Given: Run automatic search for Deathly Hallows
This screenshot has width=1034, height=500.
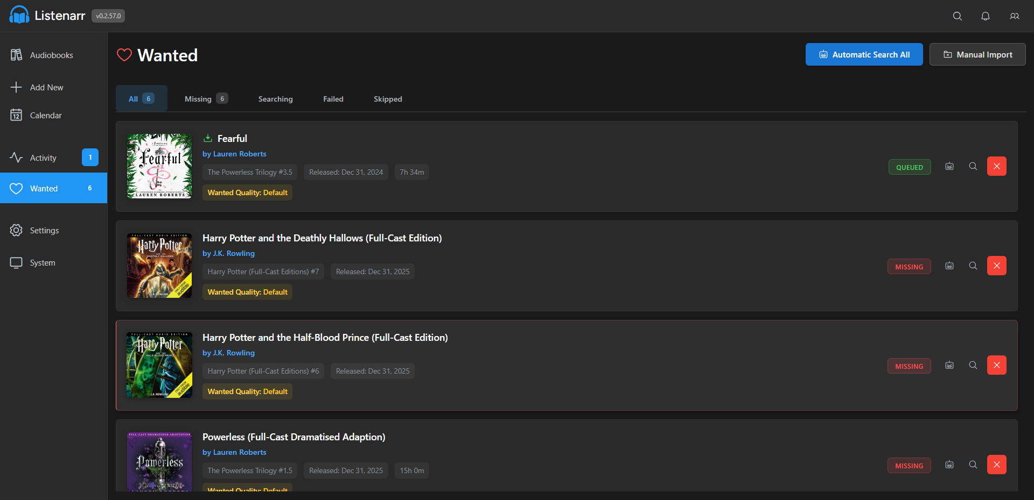Looking at the screenshot, I should pos(949,266).
